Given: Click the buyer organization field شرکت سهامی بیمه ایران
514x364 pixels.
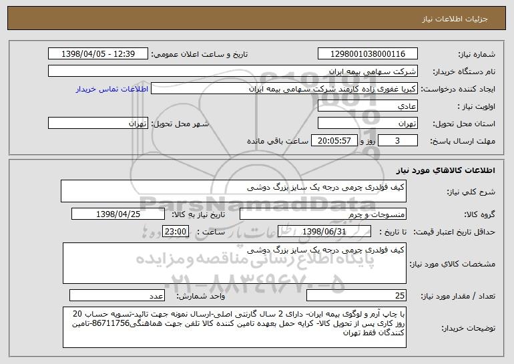Looking at the screenshot, I should click(x=233, y=71).
